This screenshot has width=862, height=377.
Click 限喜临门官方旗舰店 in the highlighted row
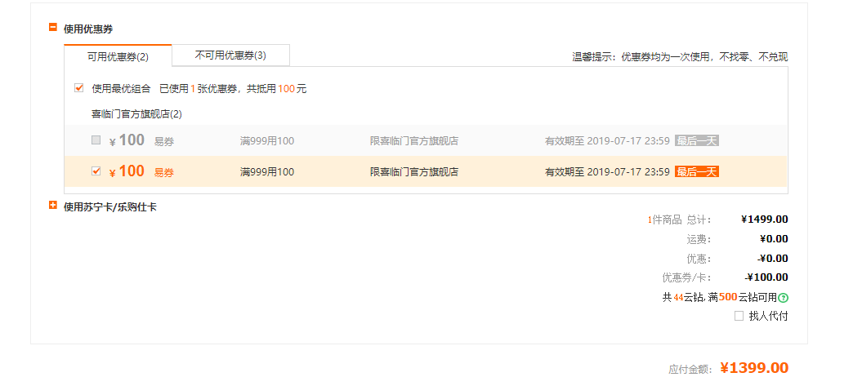(414, 172)
